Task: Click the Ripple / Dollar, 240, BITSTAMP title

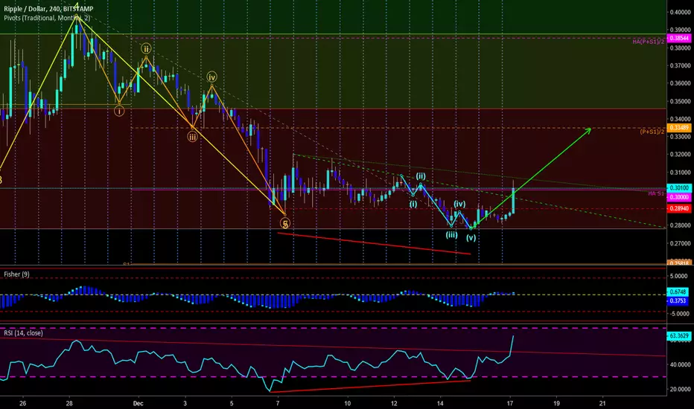Action: [x=48, y=9]
